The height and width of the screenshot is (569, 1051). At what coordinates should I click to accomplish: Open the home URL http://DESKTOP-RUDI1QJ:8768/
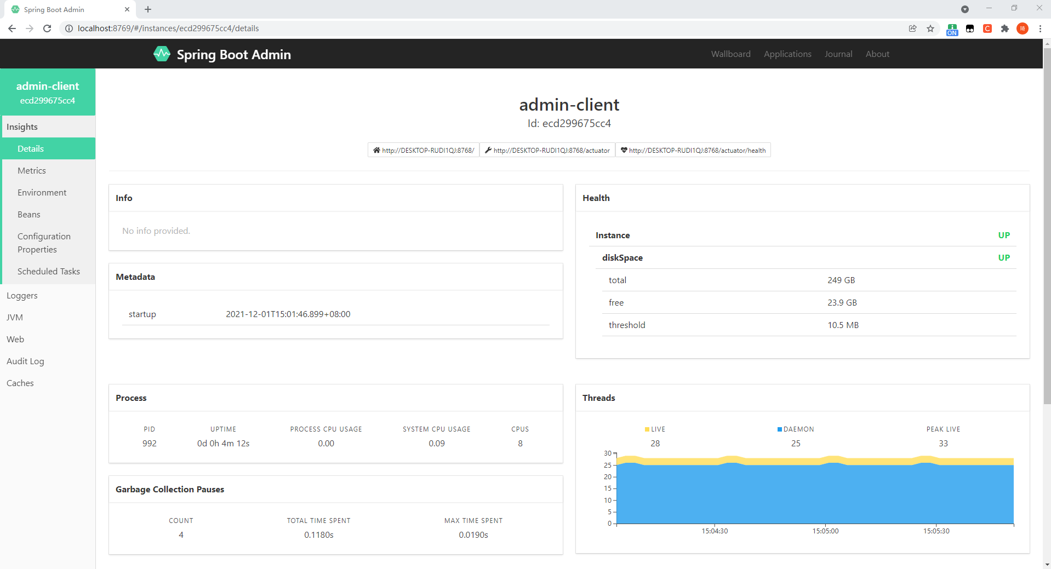(x=424, y=150)
